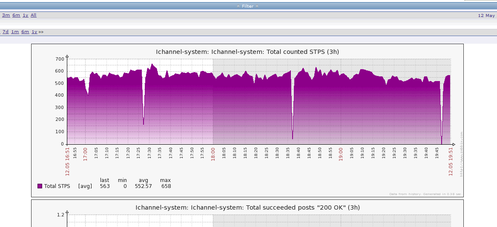Click the chevron icon right of Filter
The width and height of the screenshot is (497, 227).
click(x=257, y=6)
